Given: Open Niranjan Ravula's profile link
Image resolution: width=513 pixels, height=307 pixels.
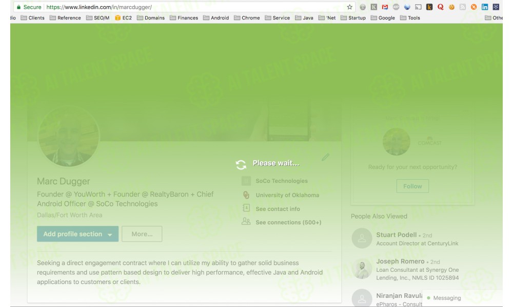Looking at the screenshot, I should click(399, 296).
